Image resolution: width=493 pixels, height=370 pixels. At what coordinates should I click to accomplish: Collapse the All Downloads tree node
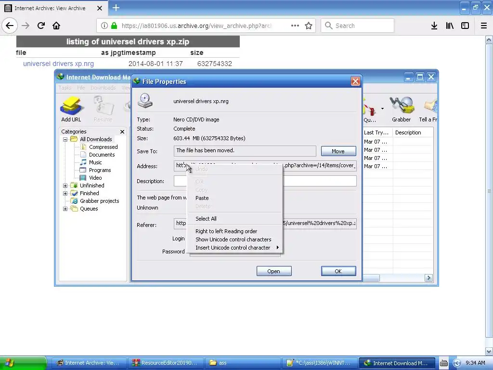point(65,139)
